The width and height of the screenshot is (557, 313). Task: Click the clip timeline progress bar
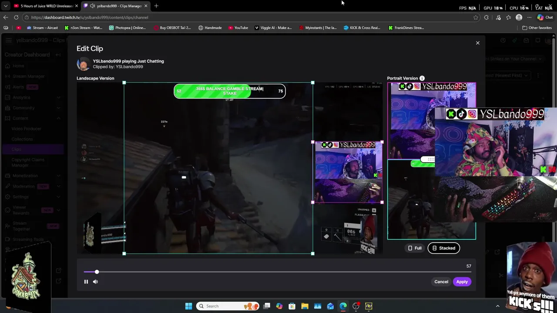coord(277,272)
